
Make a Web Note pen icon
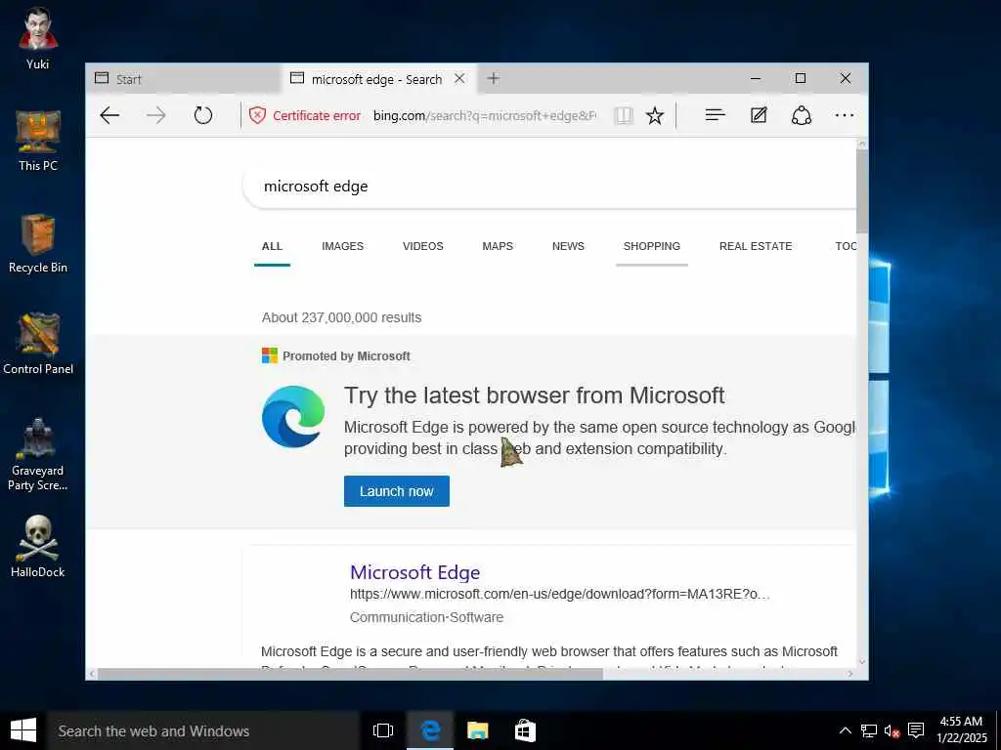click(x=759, y=115)
